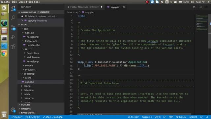Open the Manage gear icon
Screen dimensions: 211x119
pos(13,109)
